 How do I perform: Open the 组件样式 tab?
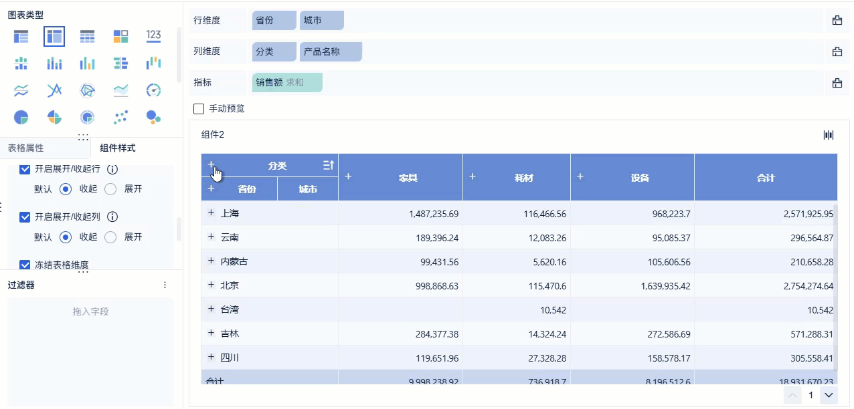pos(118,148)
